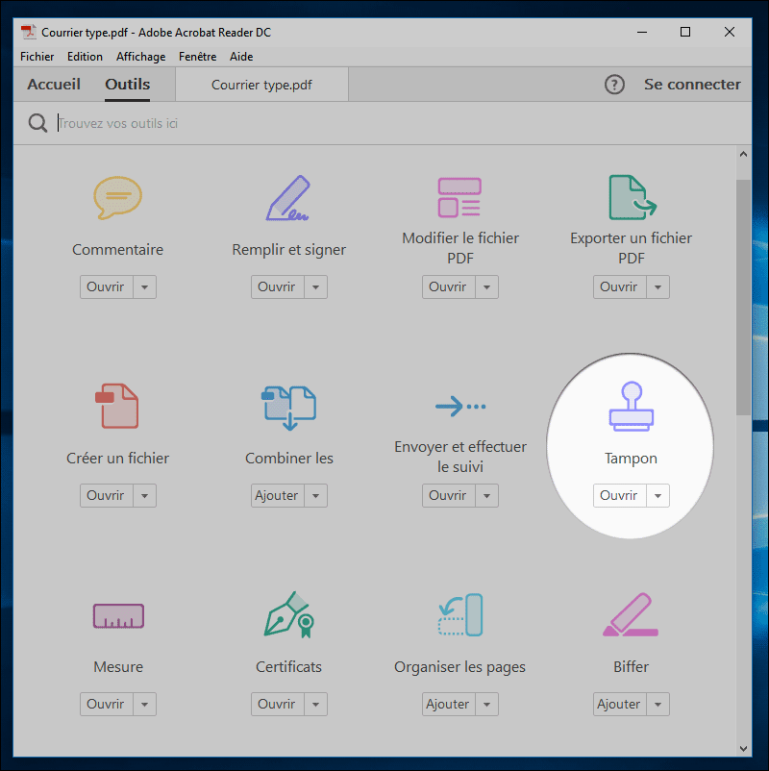
Task: Click the help question mark icon
Action: (x=614, y=85)
